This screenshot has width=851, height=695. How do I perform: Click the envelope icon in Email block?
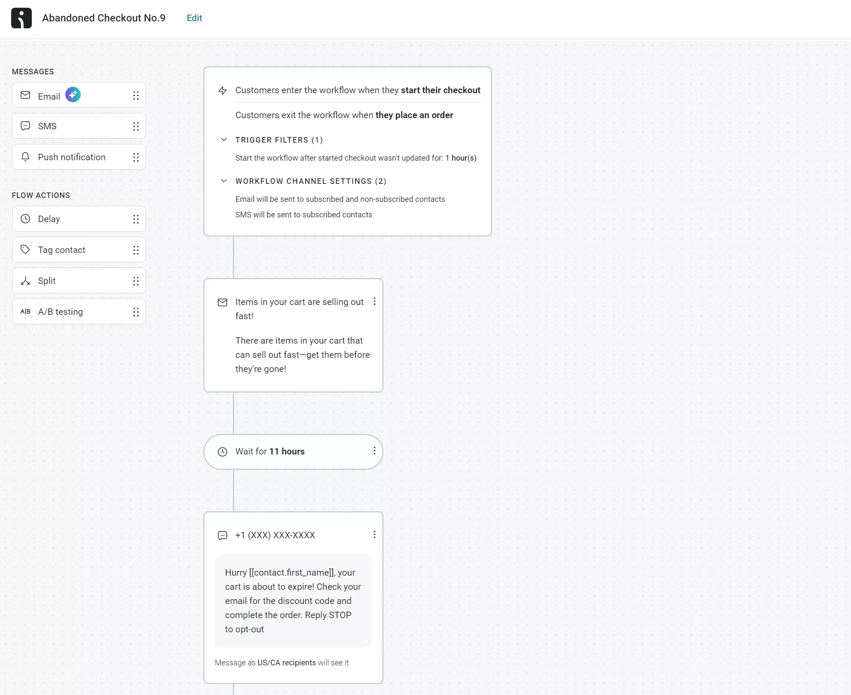click(25, 95)
